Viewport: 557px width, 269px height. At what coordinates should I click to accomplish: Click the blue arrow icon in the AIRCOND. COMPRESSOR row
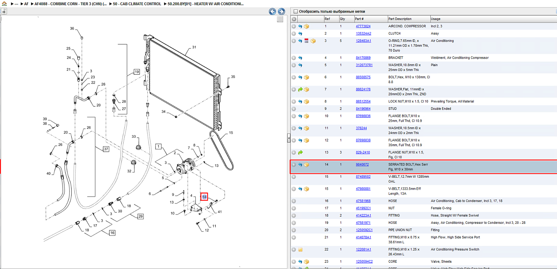300,26
